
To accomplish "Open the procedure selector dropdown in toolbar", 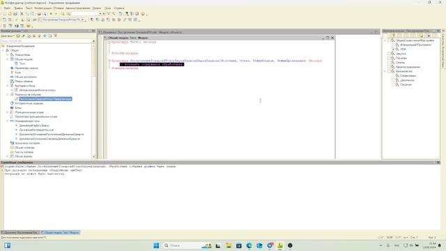I will [x=82, y=20].
